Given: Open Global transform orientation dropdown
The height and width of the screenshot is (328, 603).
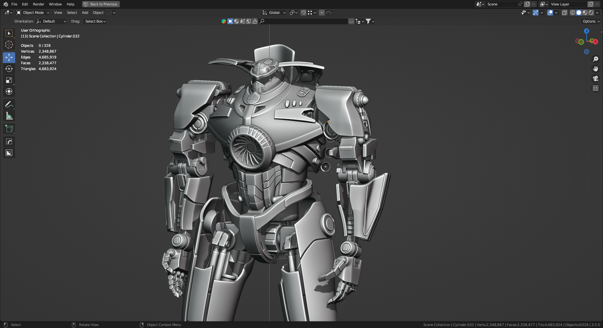Looking at the screenshot, I should 274,13.
